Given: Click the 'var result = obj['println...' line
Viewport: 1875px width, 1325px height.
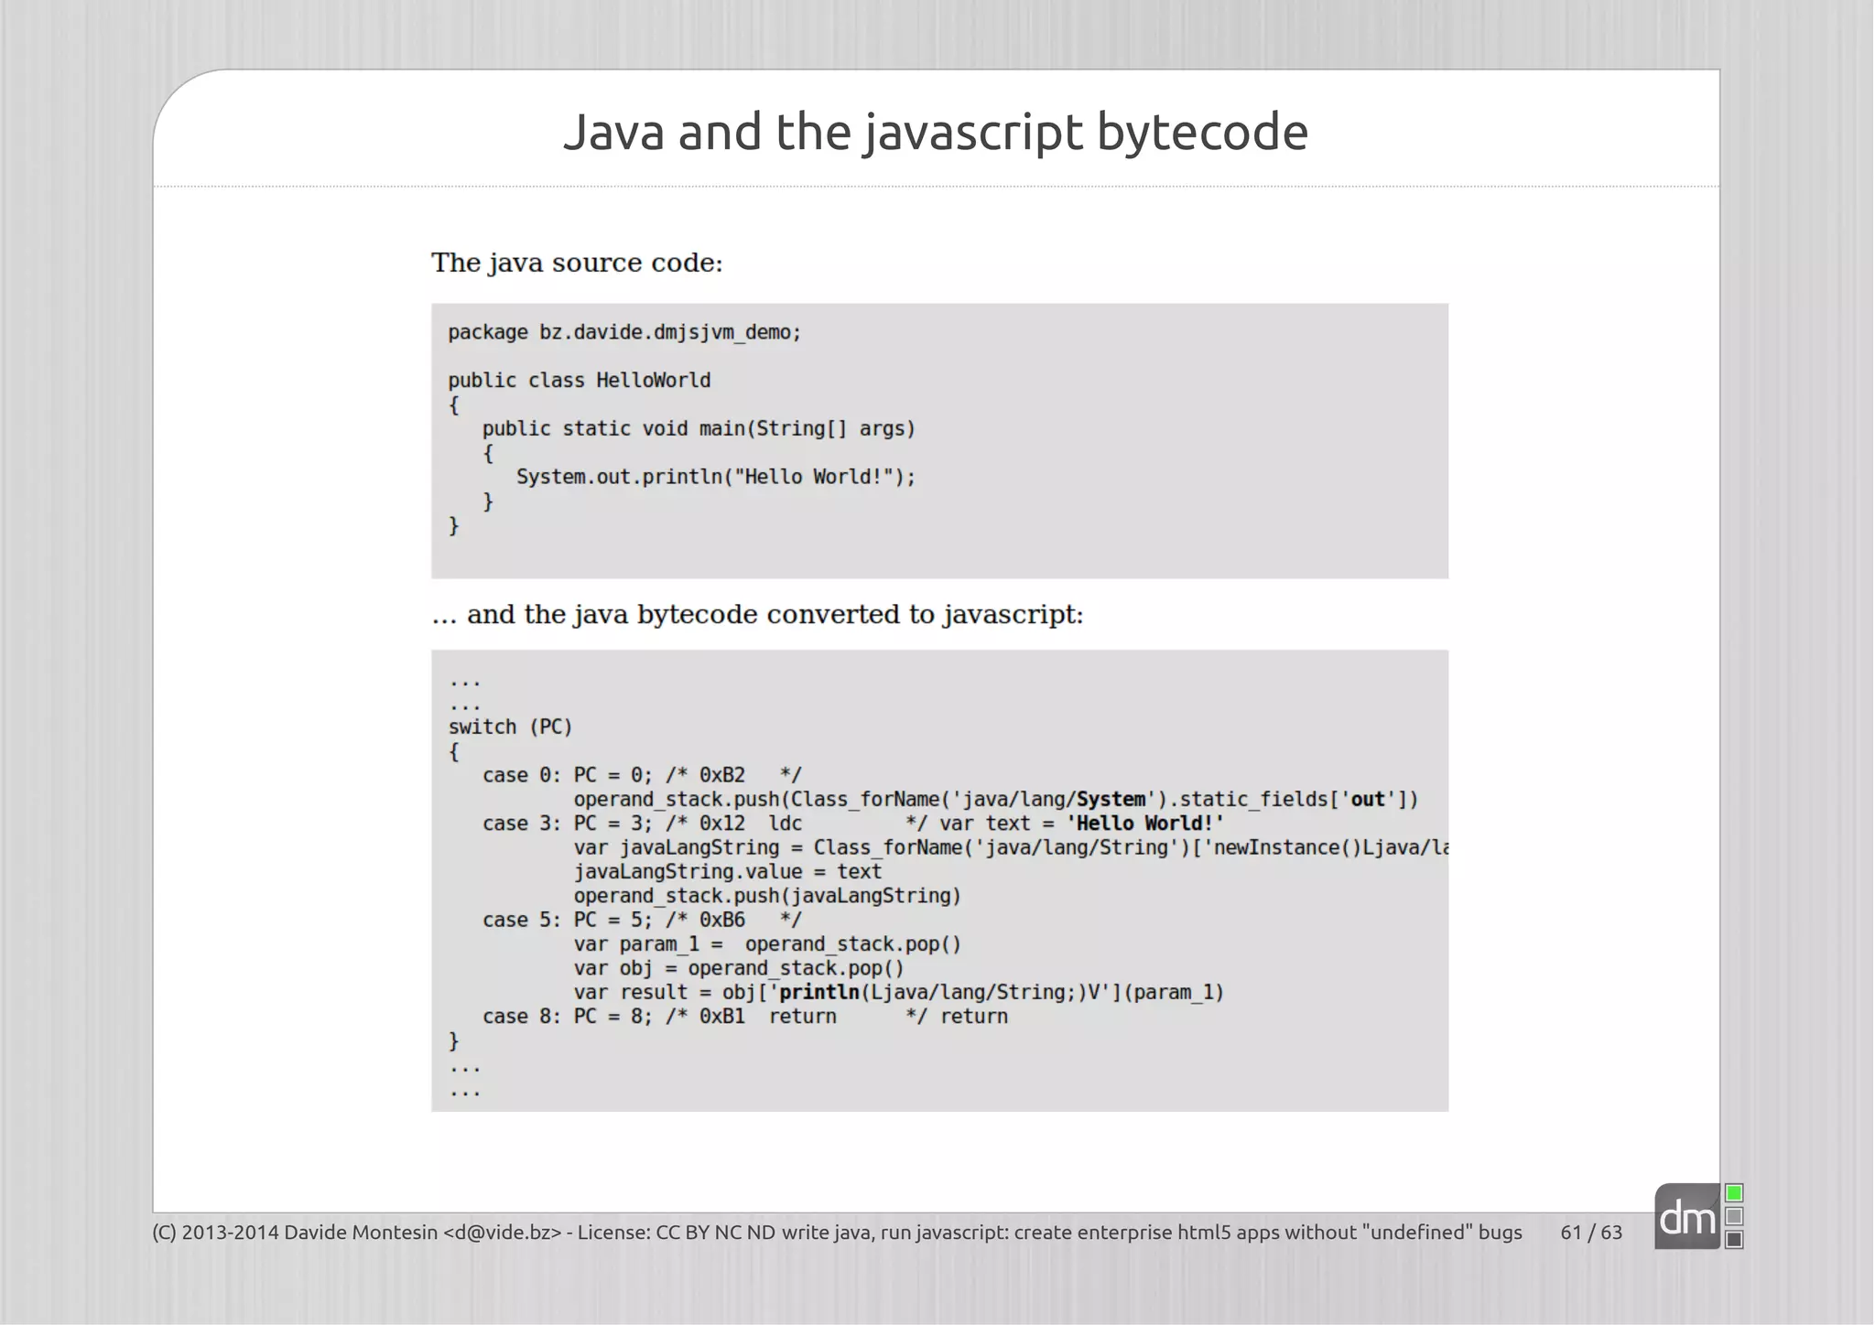Looking at the screenshot, I should (899, 993).
